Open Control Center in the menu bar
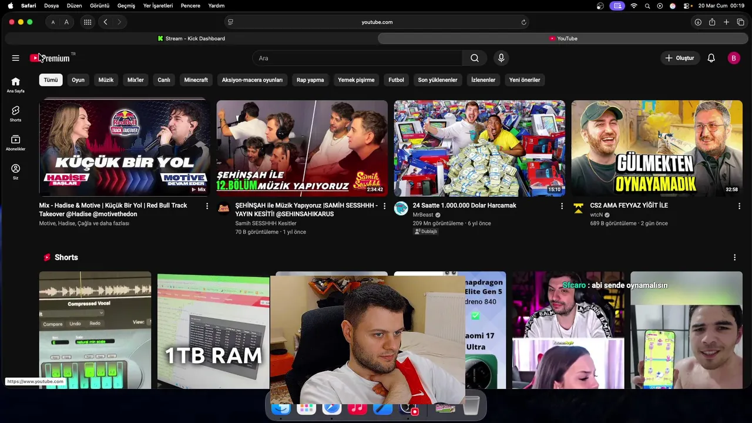The width and height of the screenshot is (752, 423). coord(686,6)
